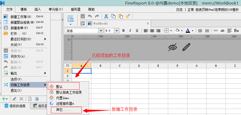Expand border style dropdown arrow

tap(171, 31)
